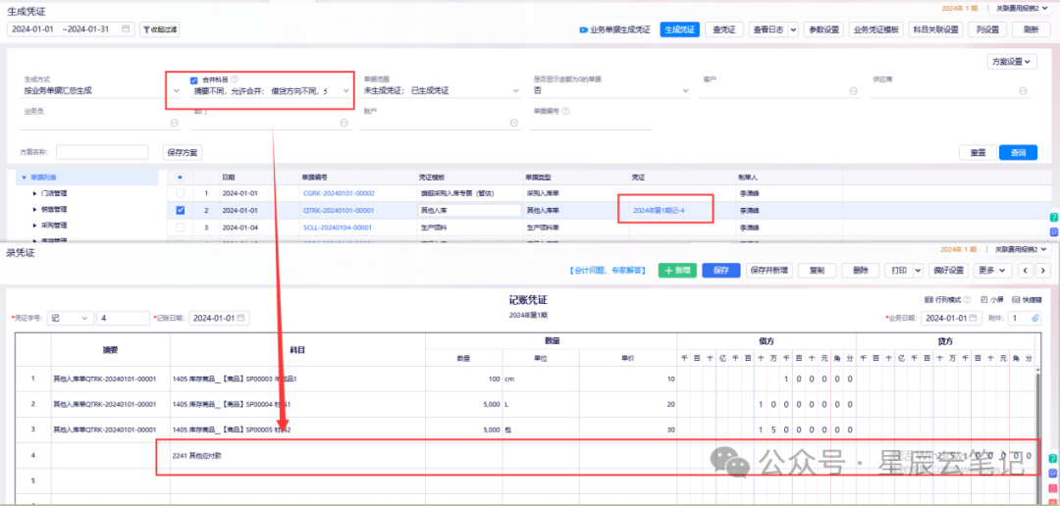
Task: Click voucher number field showing 4
Action: tap(123, 318)
